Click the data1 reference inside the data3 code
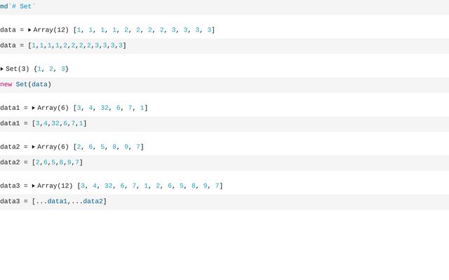Image resolution: width=449 pixels, height=280 pixels. (58, 202)
